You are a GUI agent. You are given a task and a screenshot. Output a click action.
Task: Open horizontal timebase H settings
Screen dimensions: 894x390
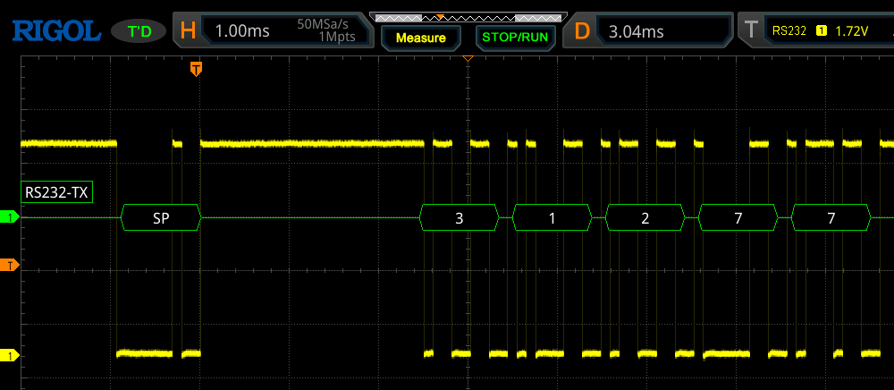(188, 30)
